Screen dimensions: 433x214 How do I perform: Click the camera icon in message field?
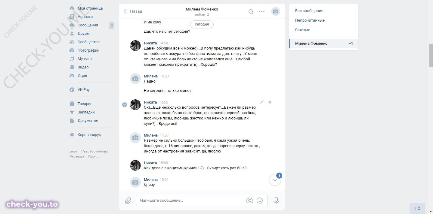tap(249, 200)
